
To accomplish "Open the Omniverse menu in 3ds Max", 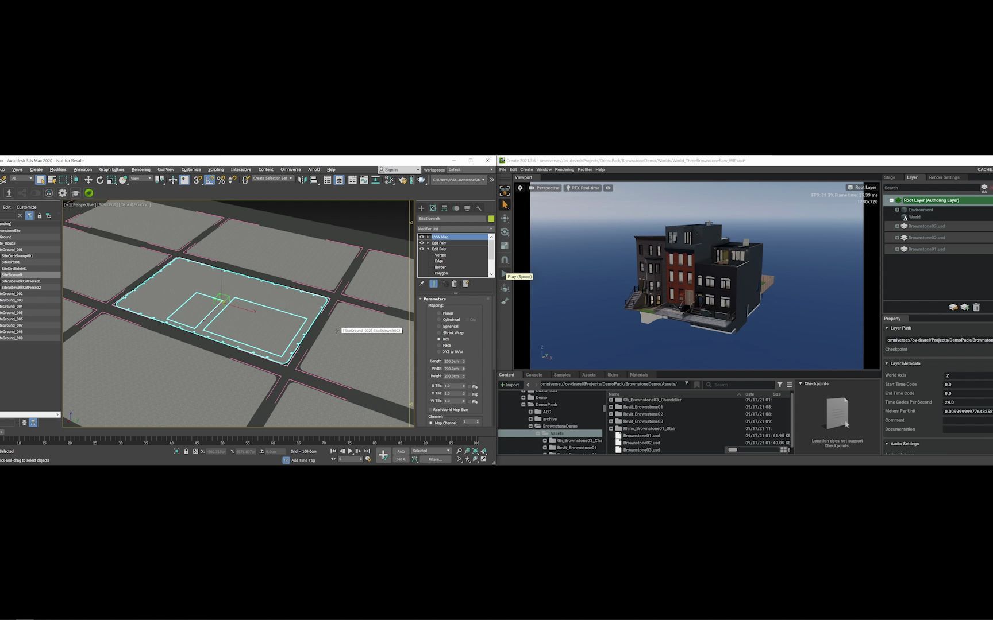I will (290, 169).
